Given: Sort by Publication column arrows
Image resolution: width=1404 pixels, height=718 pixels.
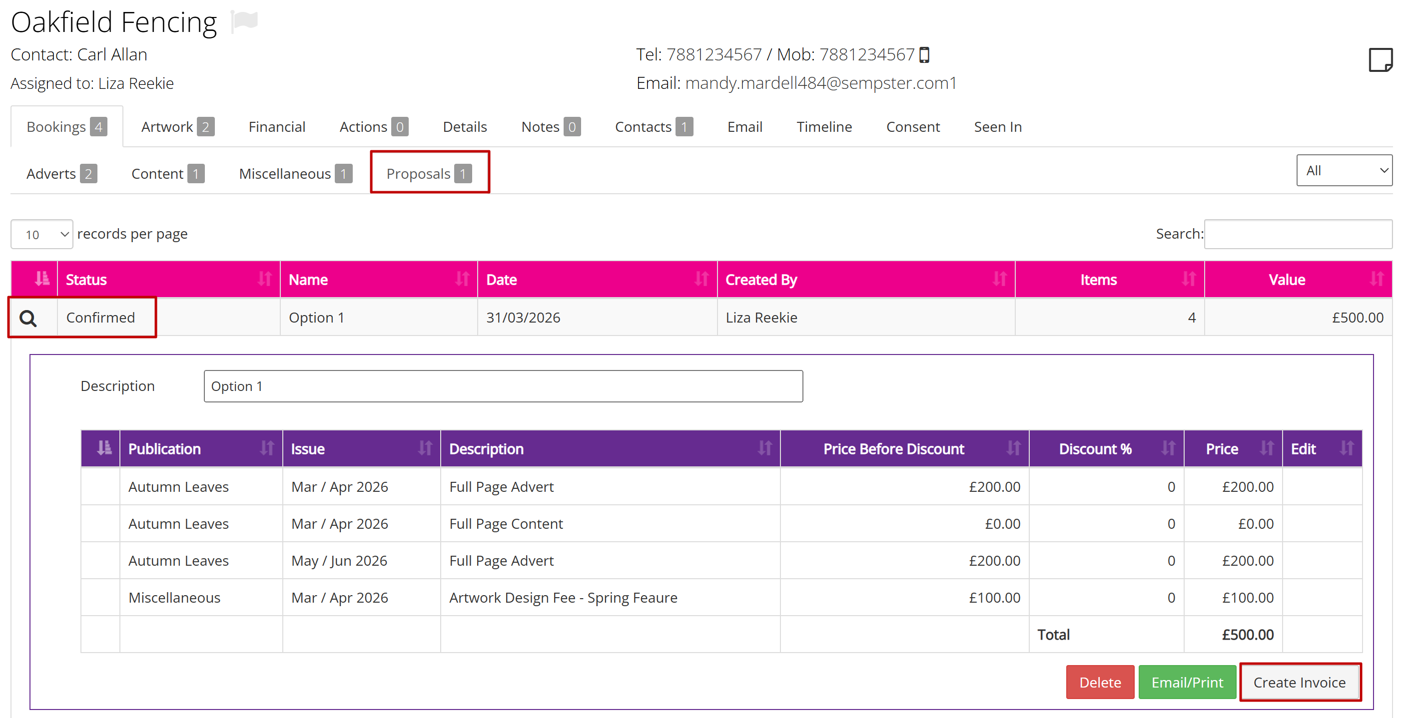Looking at the screenshot, I should tap(267, 448).
